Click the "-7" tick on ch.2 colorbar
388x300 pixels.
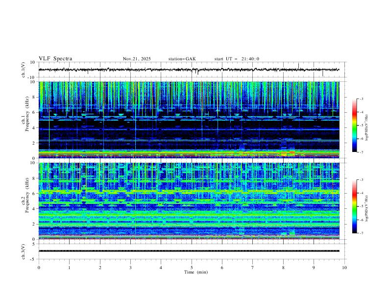(362, 233)
